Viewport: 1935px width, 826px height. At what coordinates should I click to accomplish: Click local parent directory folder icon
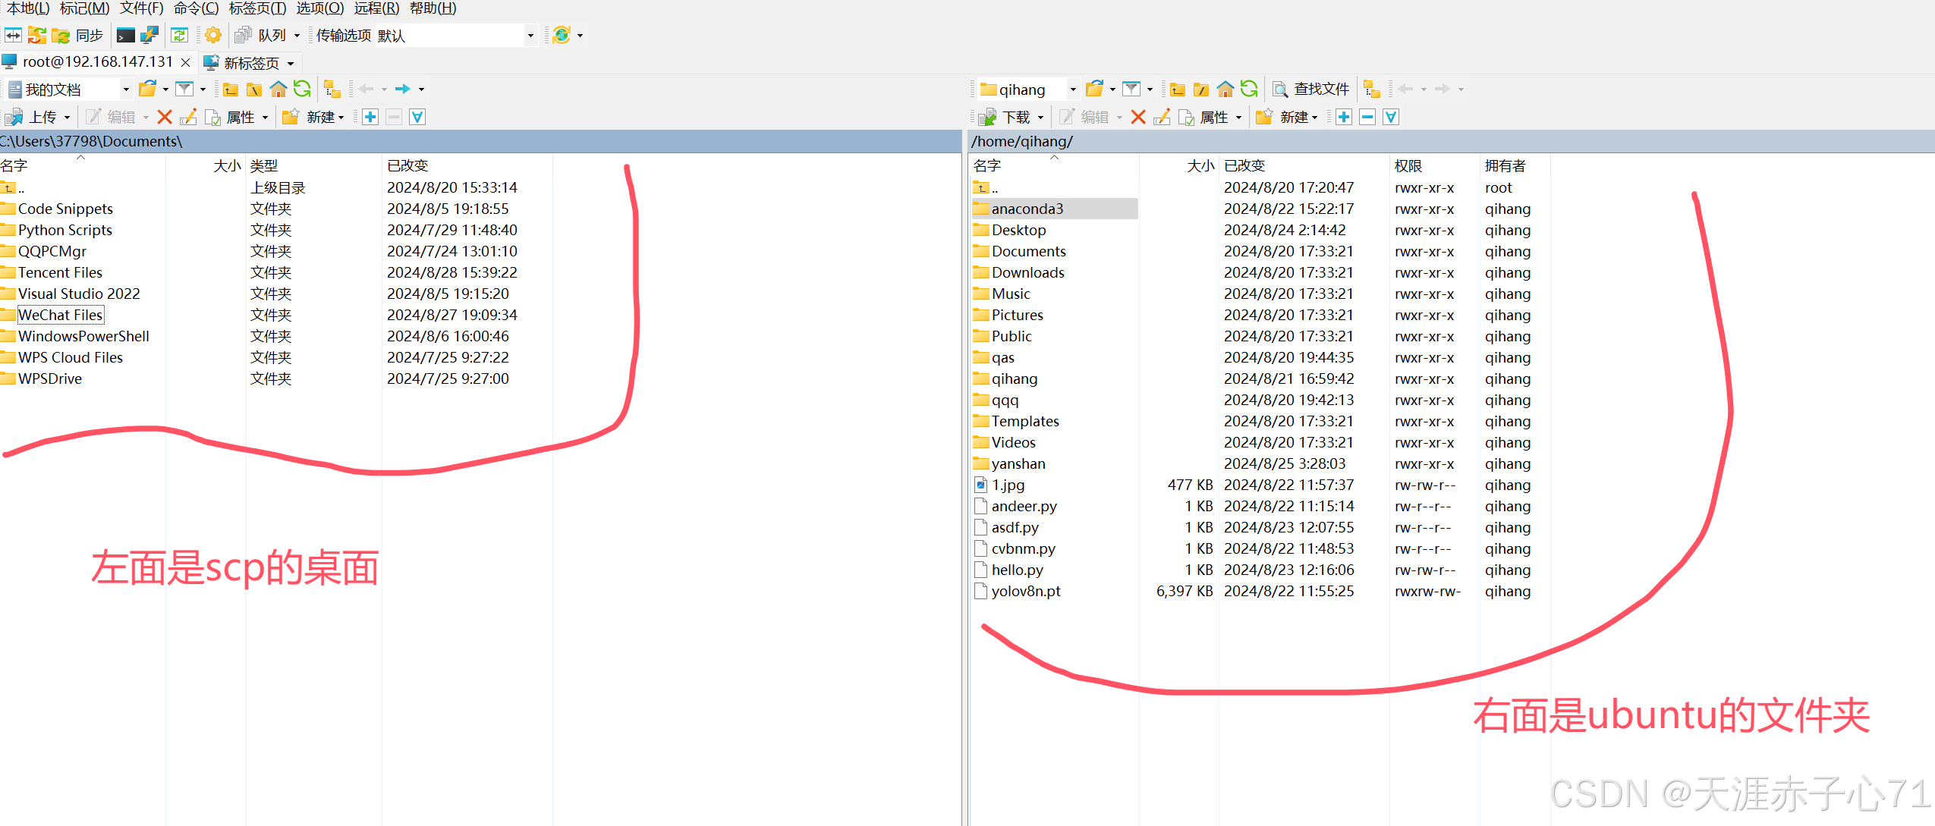231,90
